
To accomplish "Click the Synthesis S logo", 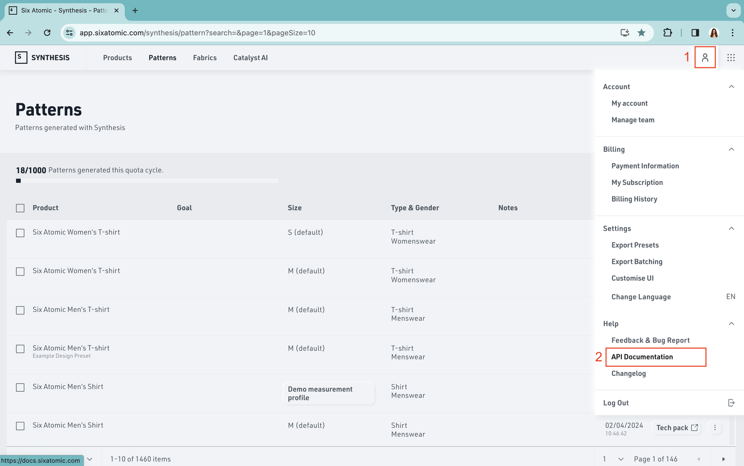I will click(21, 58).
